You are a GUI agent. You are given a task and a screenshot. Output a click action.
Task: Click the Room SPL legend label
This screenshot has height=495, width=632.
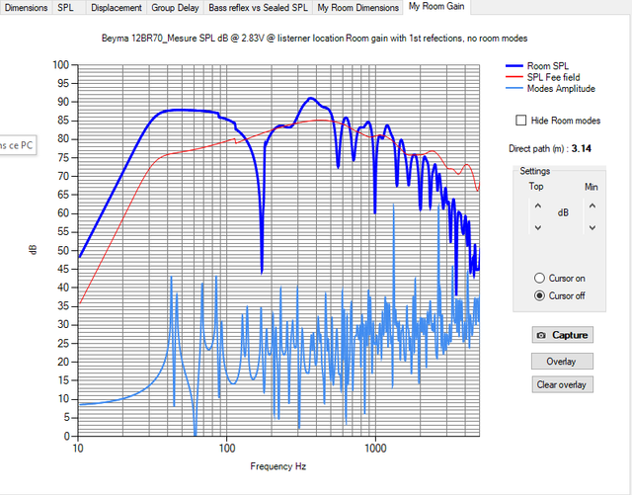coord(547,66)
